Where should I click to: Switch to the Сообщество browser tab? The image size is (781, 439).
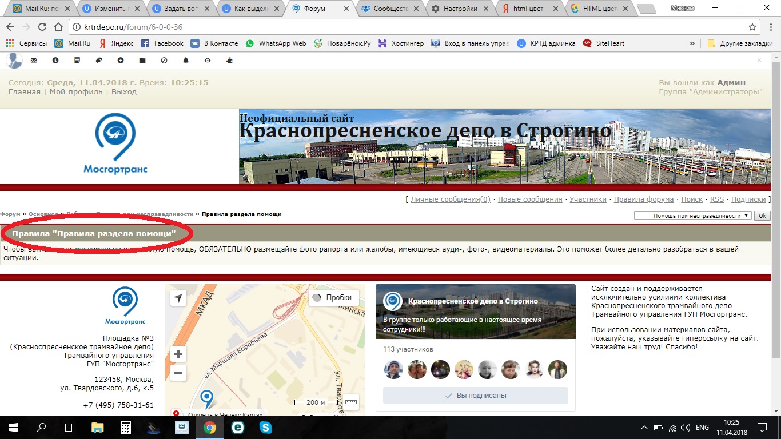coord(390,9)
